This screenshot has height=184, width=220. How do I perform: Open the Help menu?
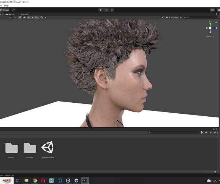tap(6, 6)
